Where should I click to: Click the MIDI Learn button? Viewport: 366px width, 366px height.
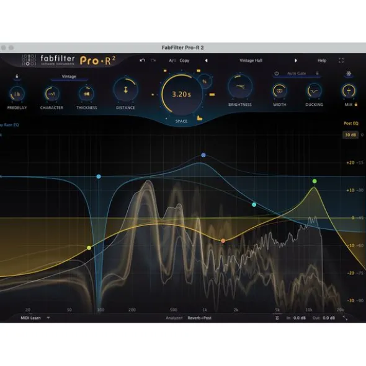(x=30, y=318)
